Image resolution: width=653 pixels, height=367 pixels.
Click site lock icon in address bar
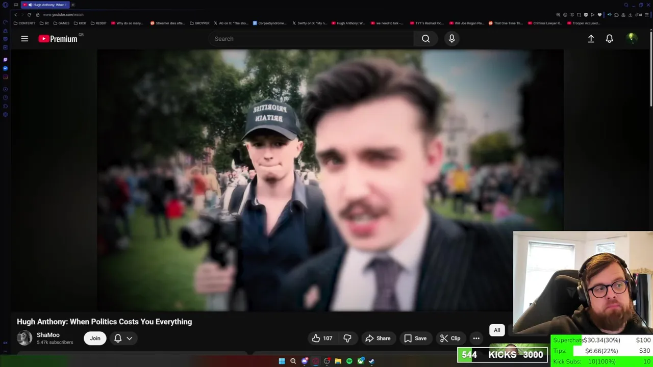tap(38, 15)
